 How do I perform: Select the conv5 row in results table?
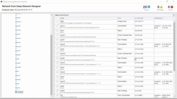tap(114, 82)
